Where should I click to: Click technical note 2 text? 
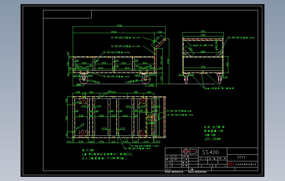point(105,159)
